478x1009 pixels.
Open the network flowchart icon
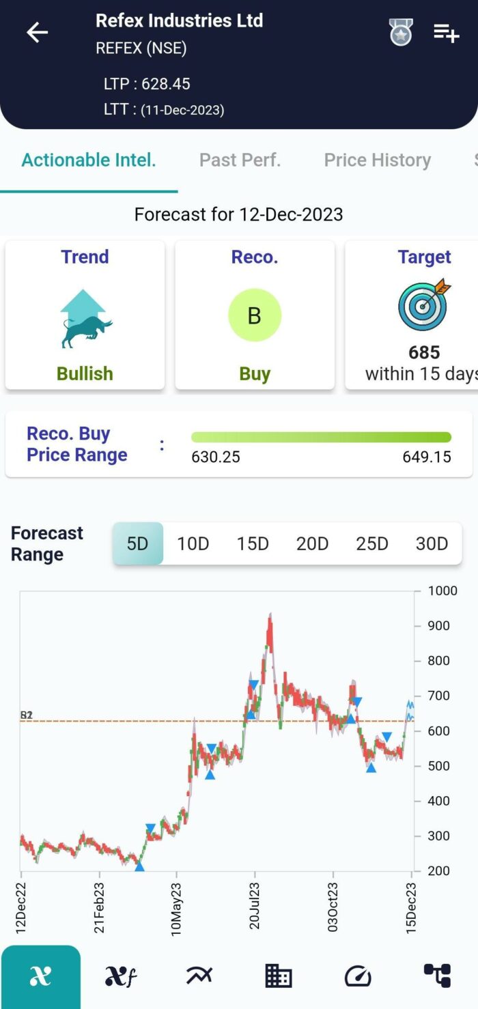tap(438, 976)
